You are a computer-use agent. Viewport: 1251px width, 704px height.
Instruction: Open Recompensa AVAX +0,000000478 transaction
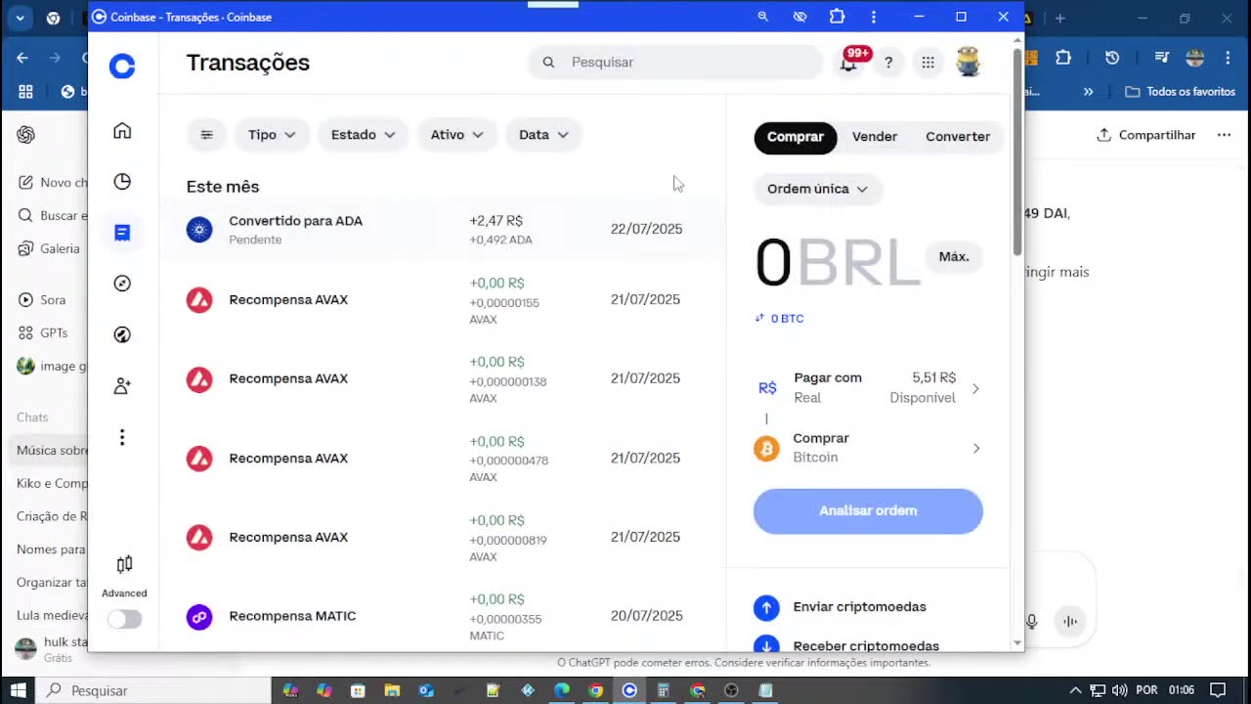[x=443, y=459]
